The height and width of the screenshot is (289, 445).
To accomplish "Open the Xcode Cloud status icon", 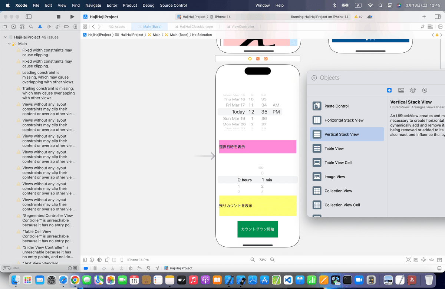I will [x=370, y=17].
